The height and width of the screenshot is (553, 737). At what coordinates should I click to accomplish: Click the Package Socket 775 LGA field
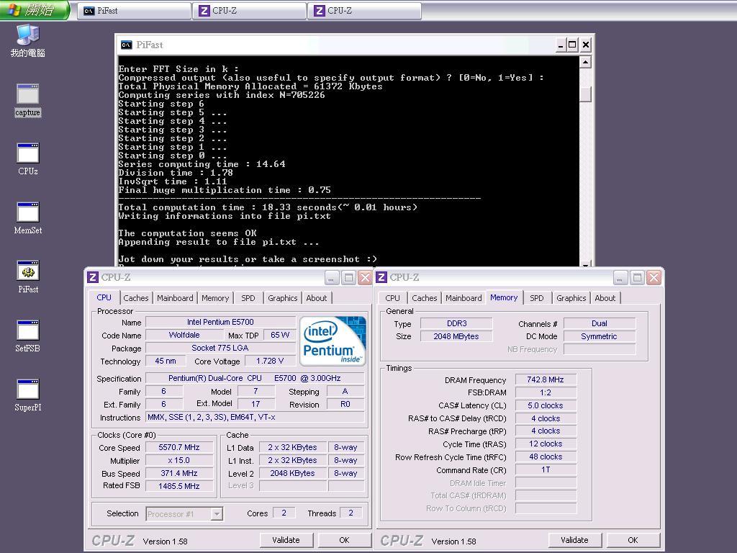[x=220, y=348]
